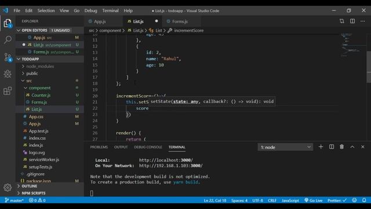Open the Manage gear settings menu
Viewport: 371px width, 209px height.
(x=8, y=188)
